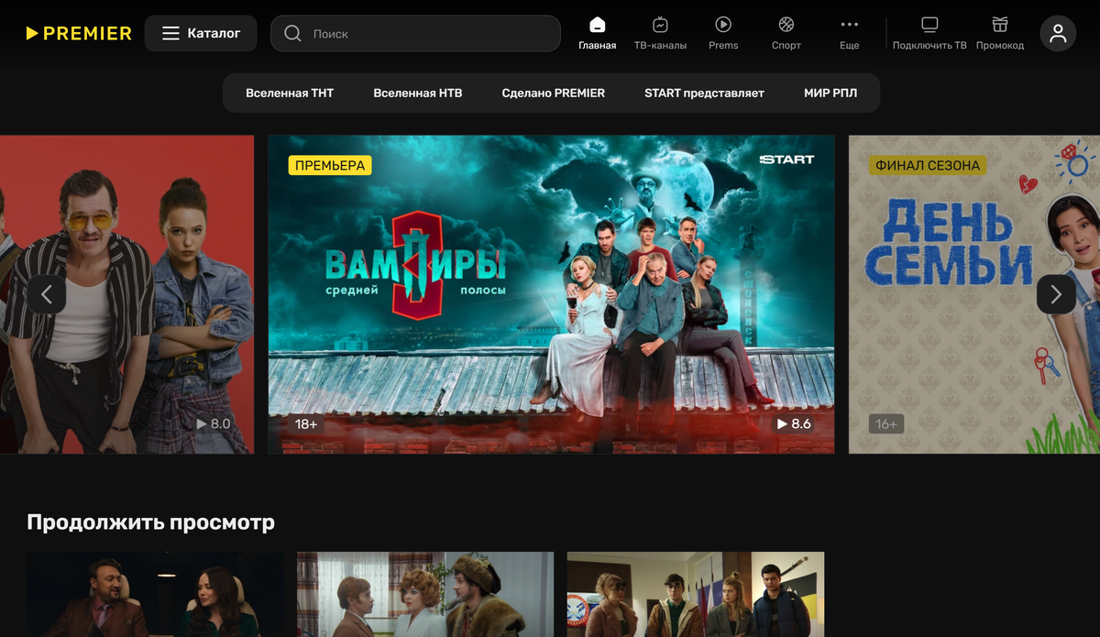Screen dimensions: 1100x637
Task: Open the День семьи banner
Action: [974, 294]
